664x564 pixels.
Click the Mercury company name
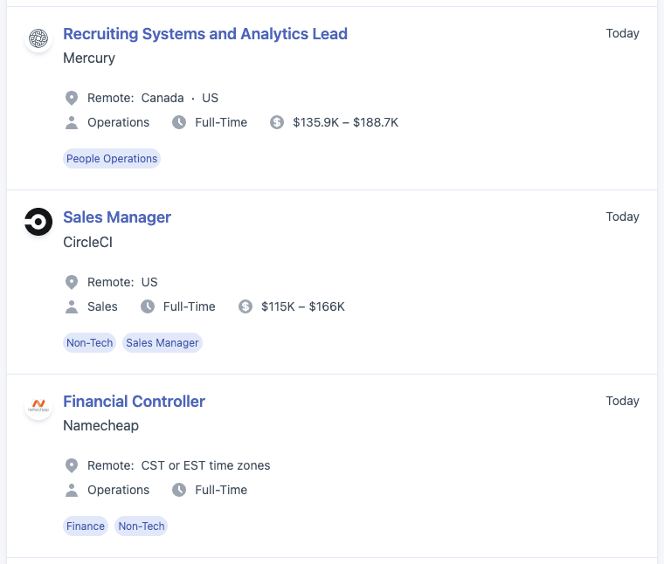point(89,58)
